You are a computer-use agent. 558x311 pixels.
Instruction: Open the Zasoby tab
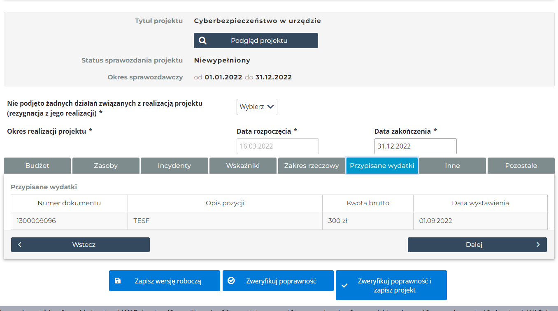coord(106,166)
